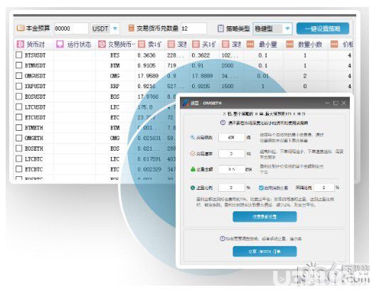Click the dialog percent field showing 2
379x295 pixels.
tap(324, 188)
